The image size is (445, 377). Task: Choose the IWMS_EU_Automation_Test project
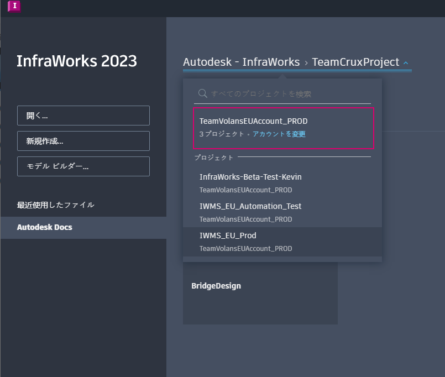282,212
